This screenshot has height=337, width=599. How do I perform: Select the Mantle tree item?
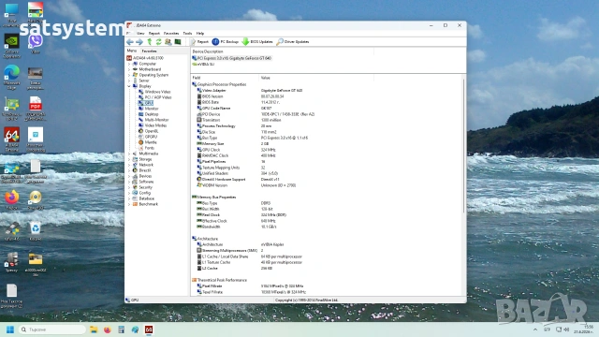coord(148,142)
